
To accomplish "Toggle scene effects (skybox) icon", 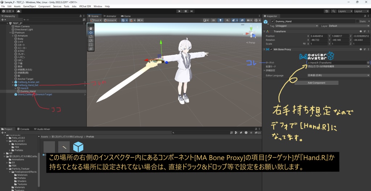I will [234, 20].
